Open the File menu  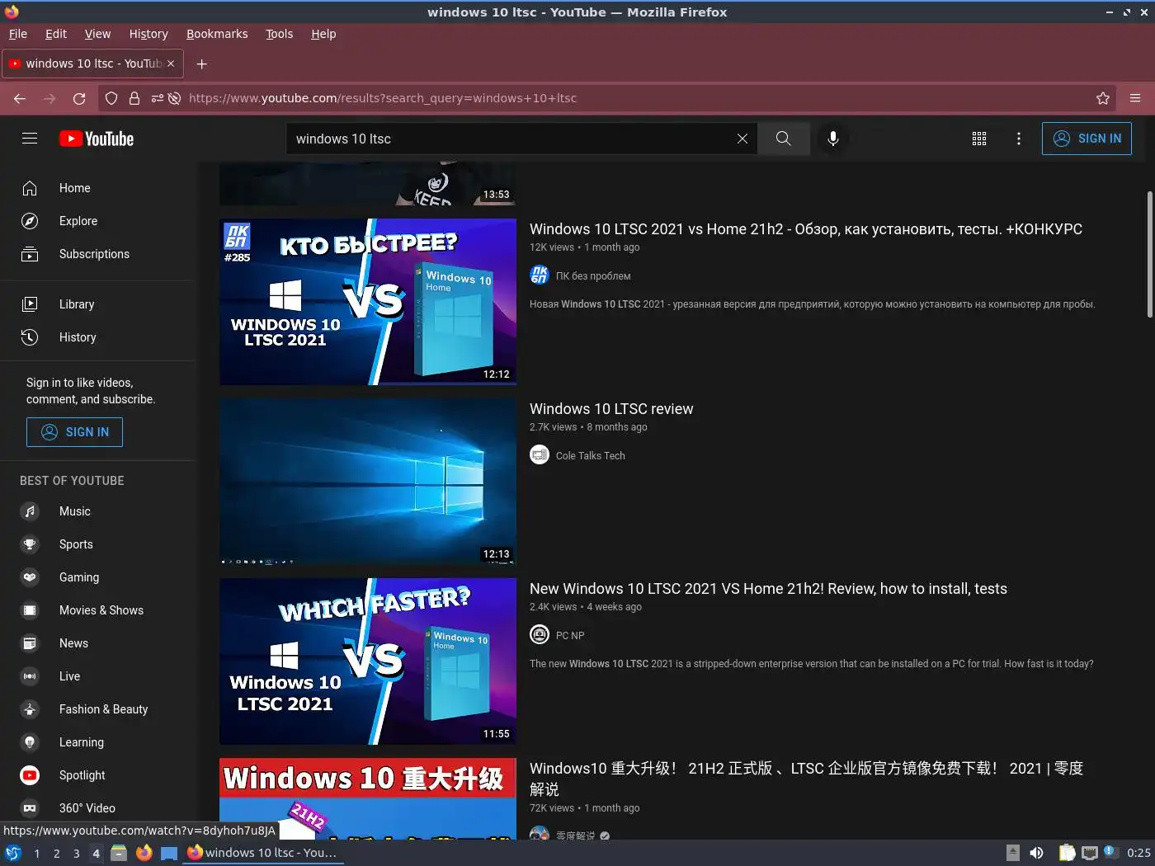[18, 34]
